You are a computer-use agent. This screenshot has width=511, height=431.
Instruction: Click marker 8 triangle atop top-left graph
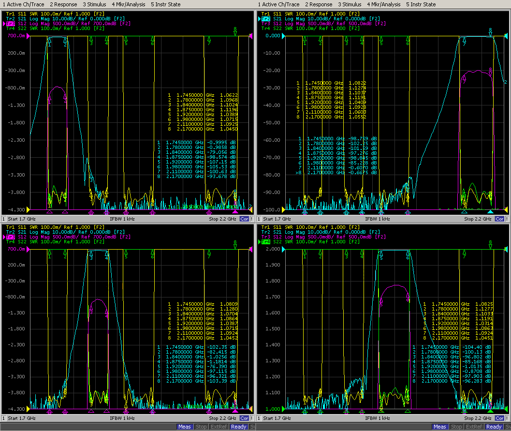235,31
